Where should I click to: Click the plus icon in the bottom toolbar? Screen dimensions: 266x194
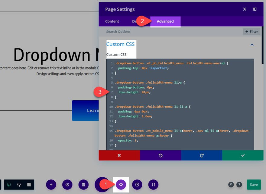51,185
